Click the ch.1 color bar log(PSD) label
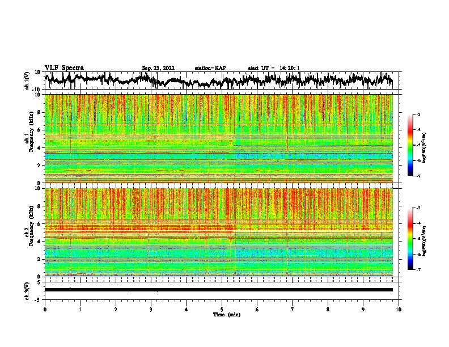The image size is (449, 347). (424, 147)
